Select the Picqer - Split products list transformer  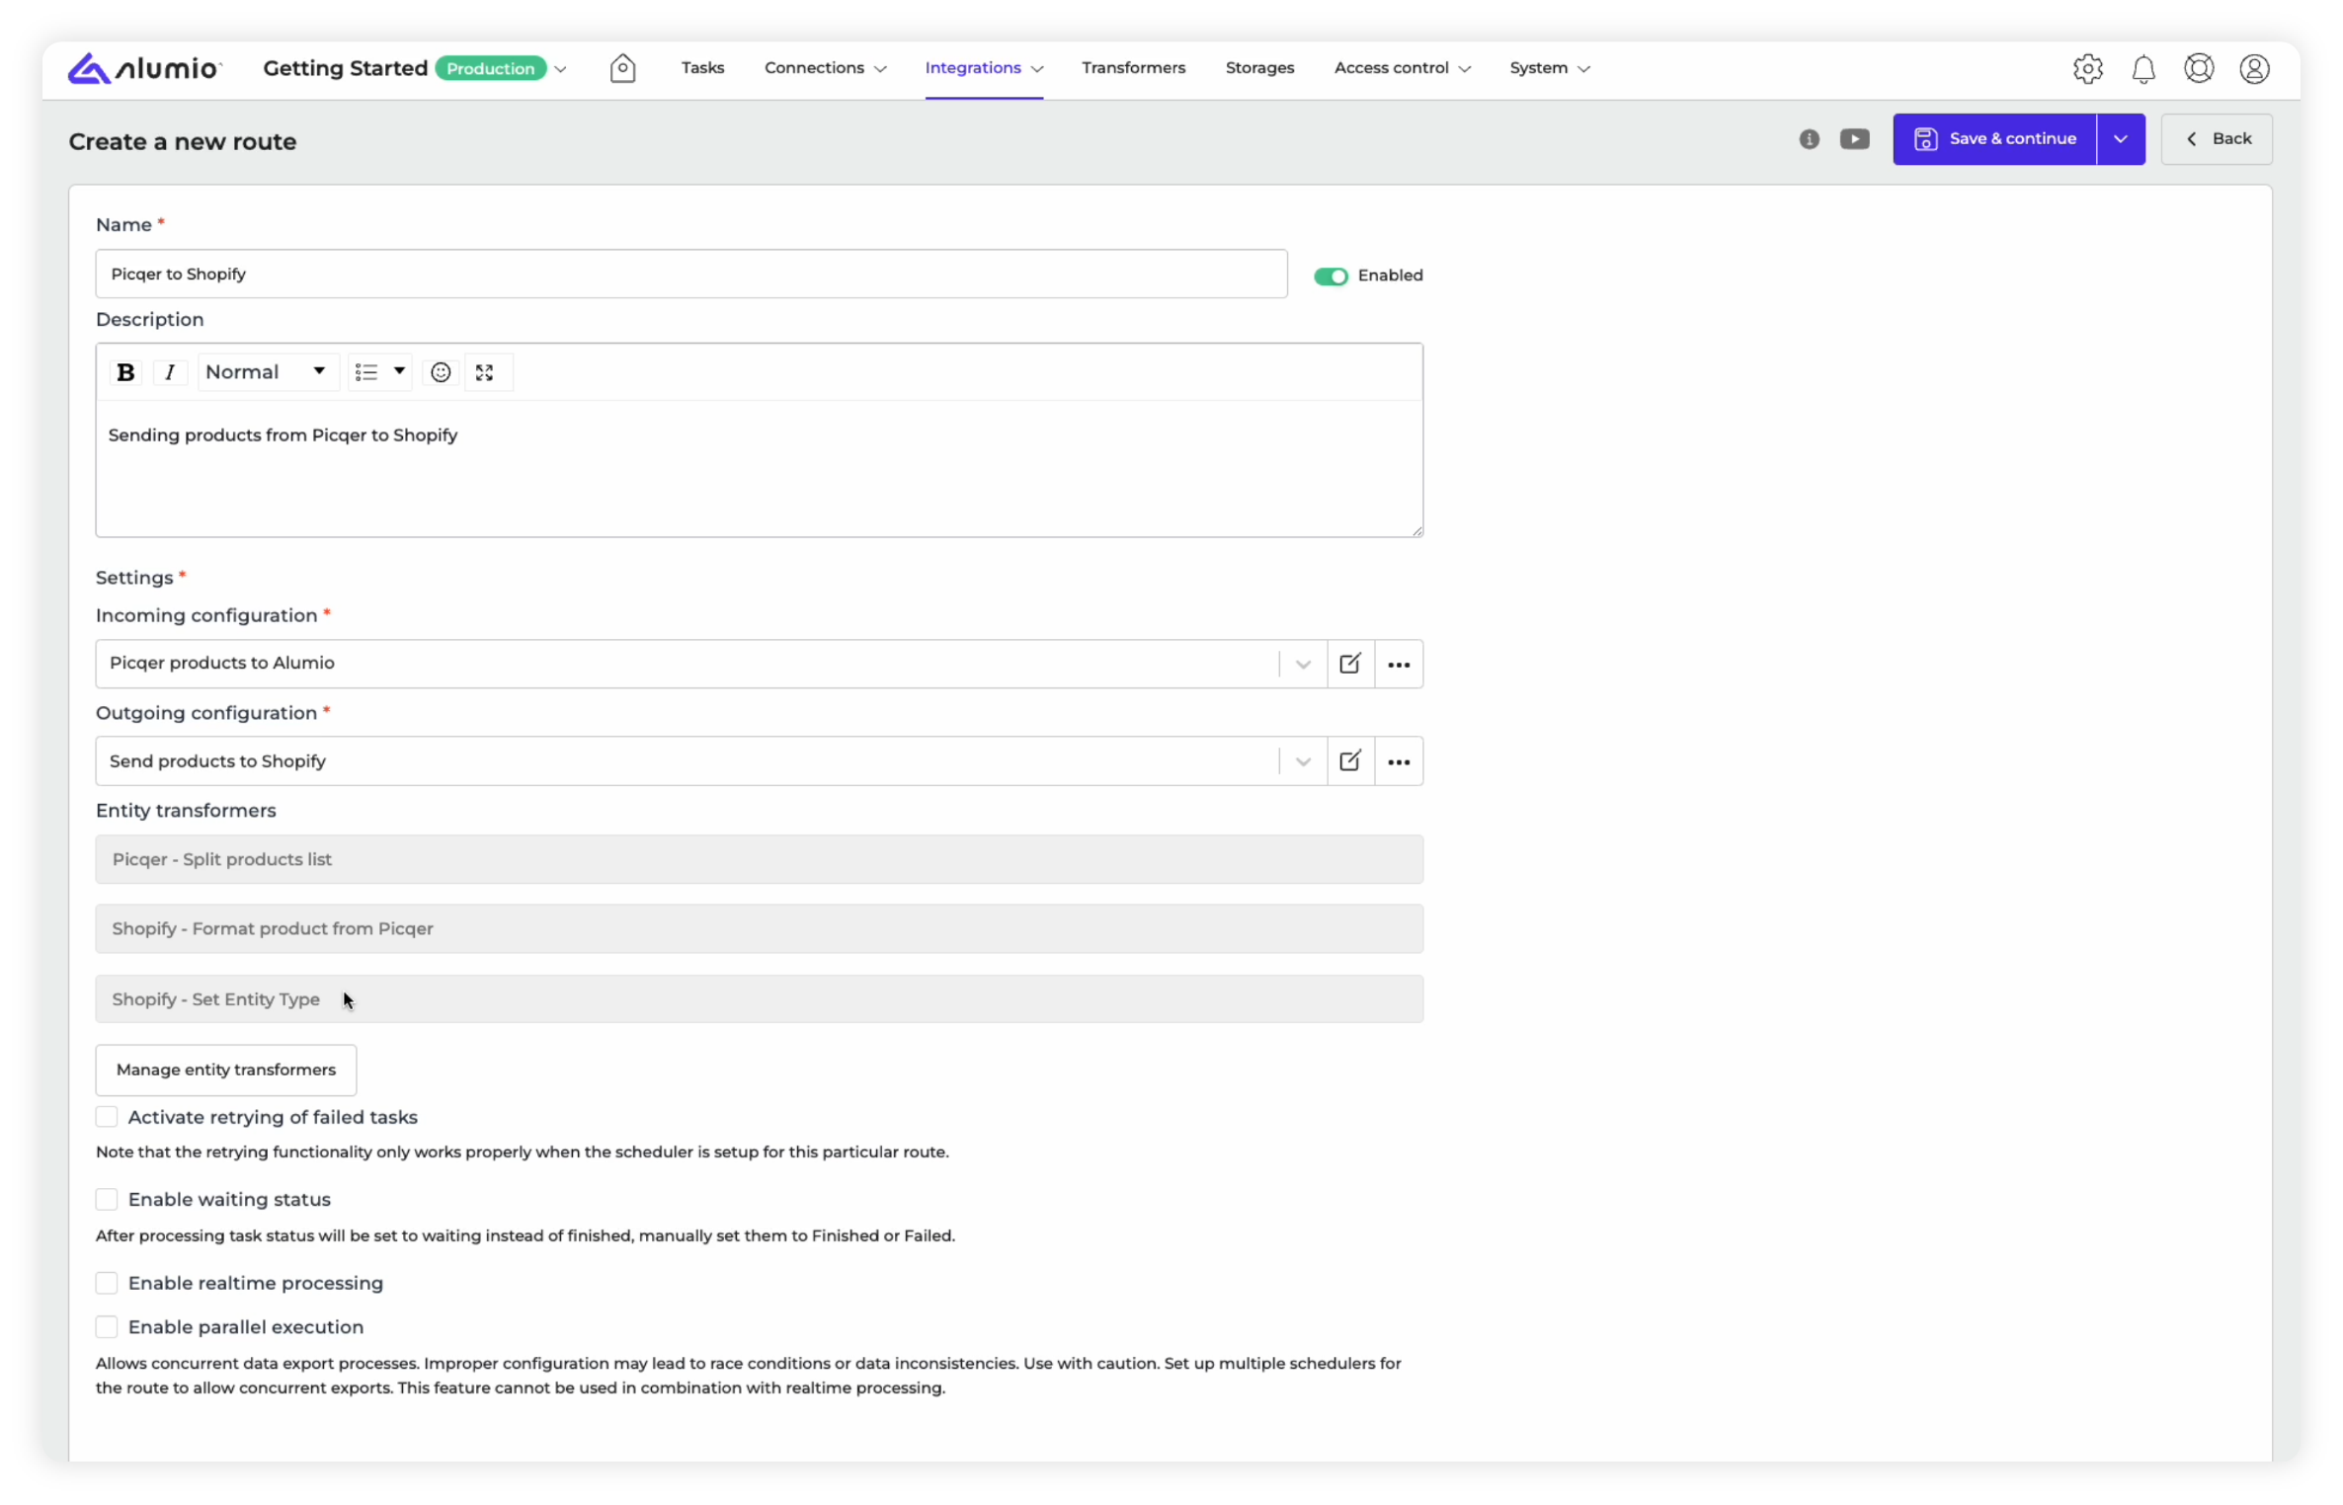[759, 859]
